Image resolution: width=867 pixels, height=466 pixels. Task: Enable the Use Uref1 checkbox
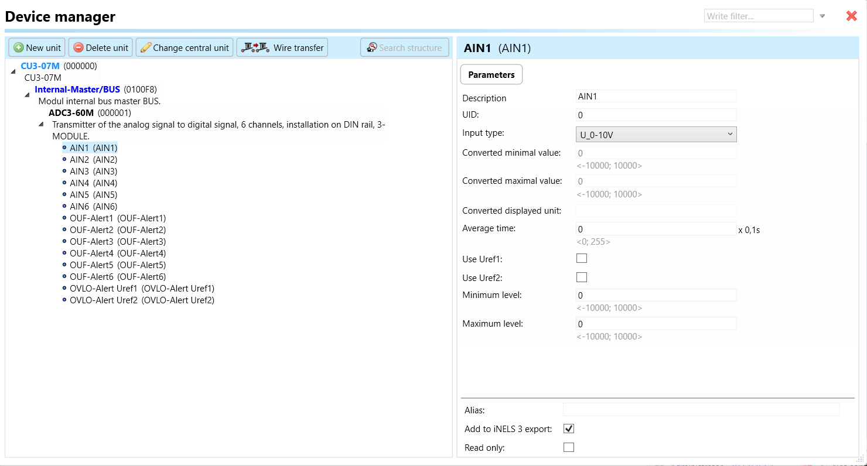(582, 258)
